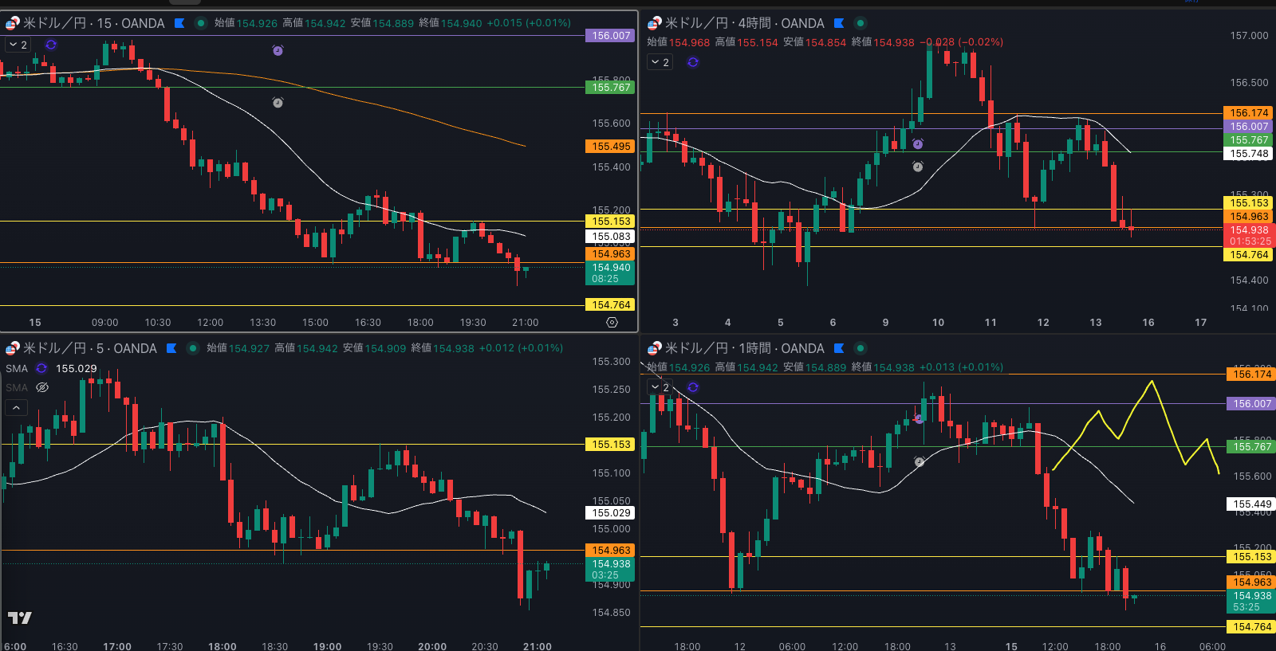
Task: Click the yellow 154.764 price label on the 4-hour chart
Action: (1248, 255)
